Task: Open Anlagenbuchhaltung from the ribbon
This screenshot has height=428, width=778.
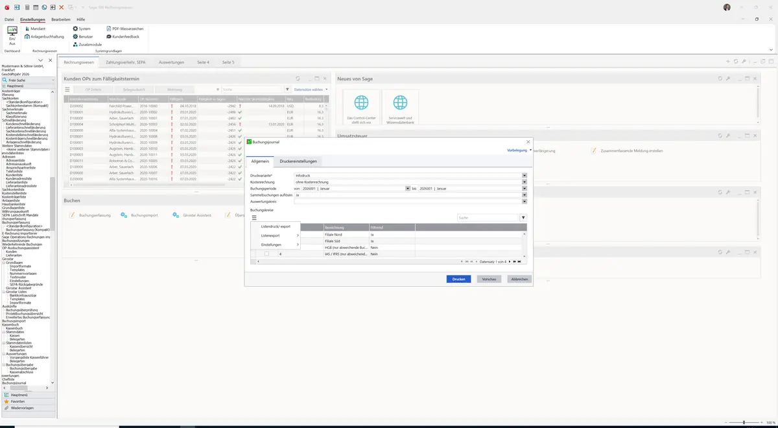Action: 43,36
